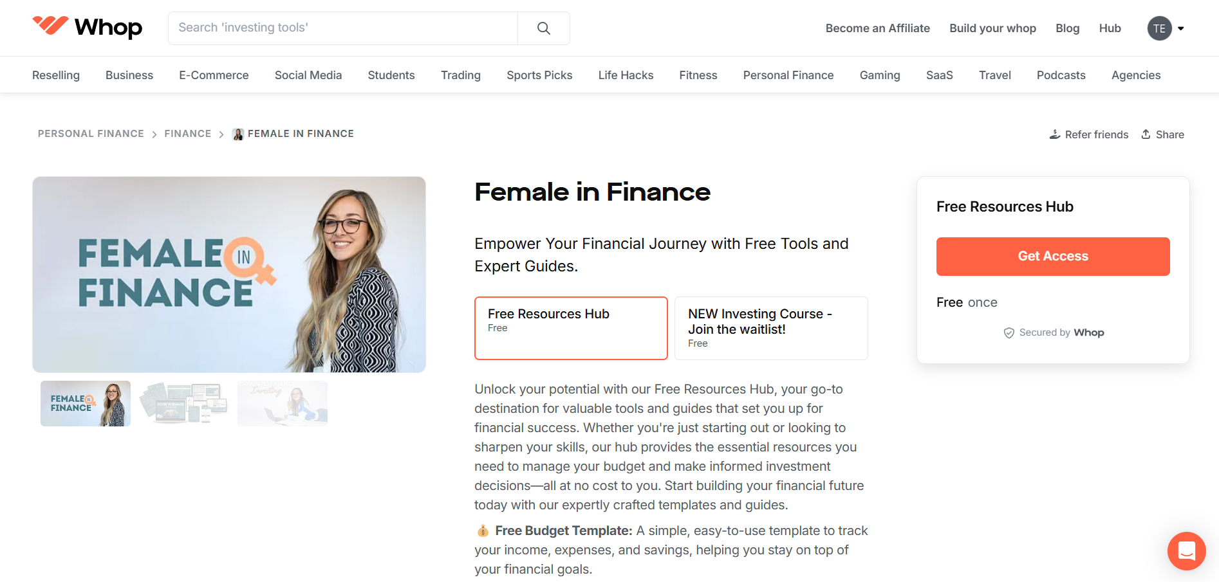Click the Become an Affiliate link
The height and width of the screenshot is (582, 1219).
click(x=877, y=28)
